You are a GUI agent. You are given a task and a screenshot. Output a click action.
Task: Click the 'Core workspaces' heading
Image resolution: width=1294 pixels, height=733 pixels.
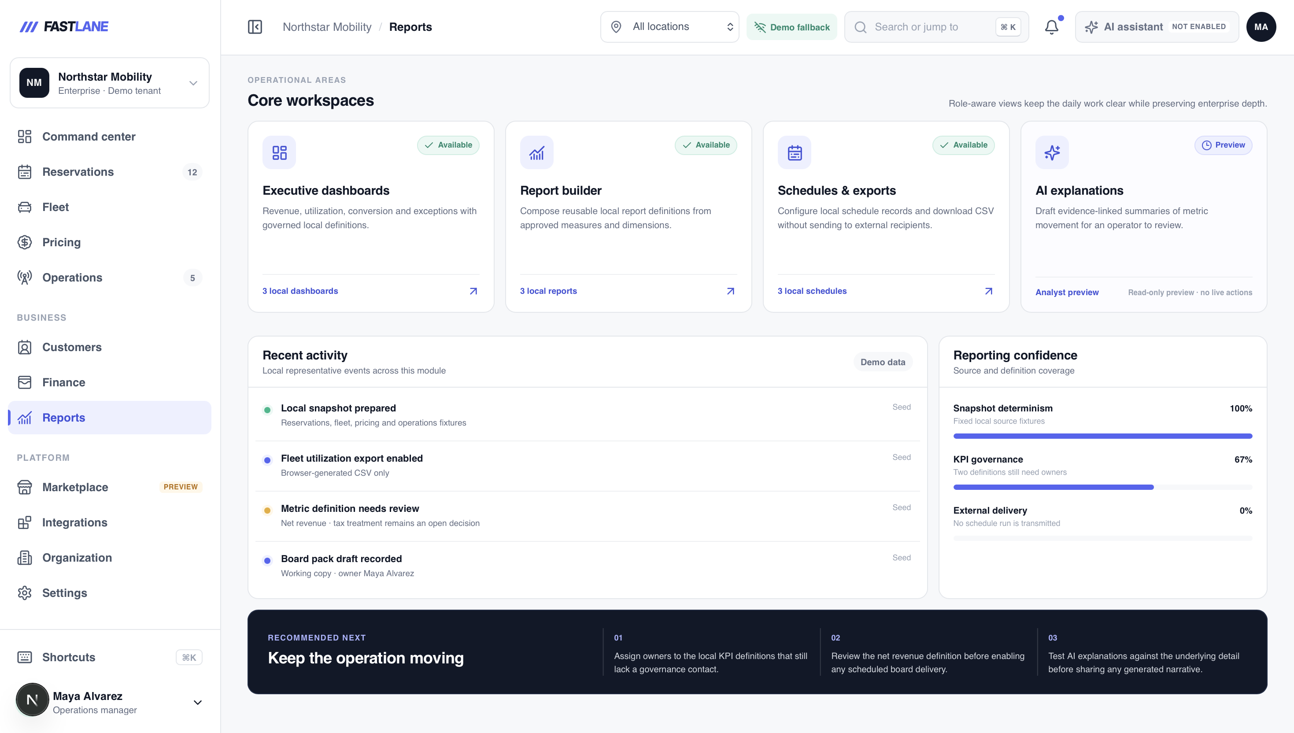tap(311, 100)
